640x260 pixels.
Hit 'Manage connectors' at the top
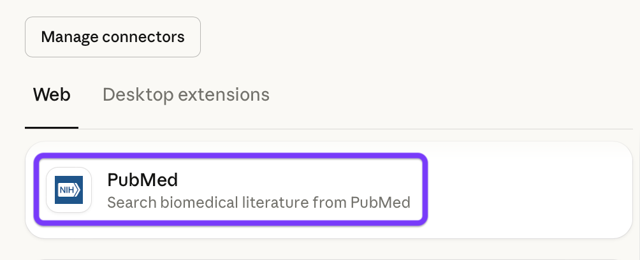tap(113, 37)
